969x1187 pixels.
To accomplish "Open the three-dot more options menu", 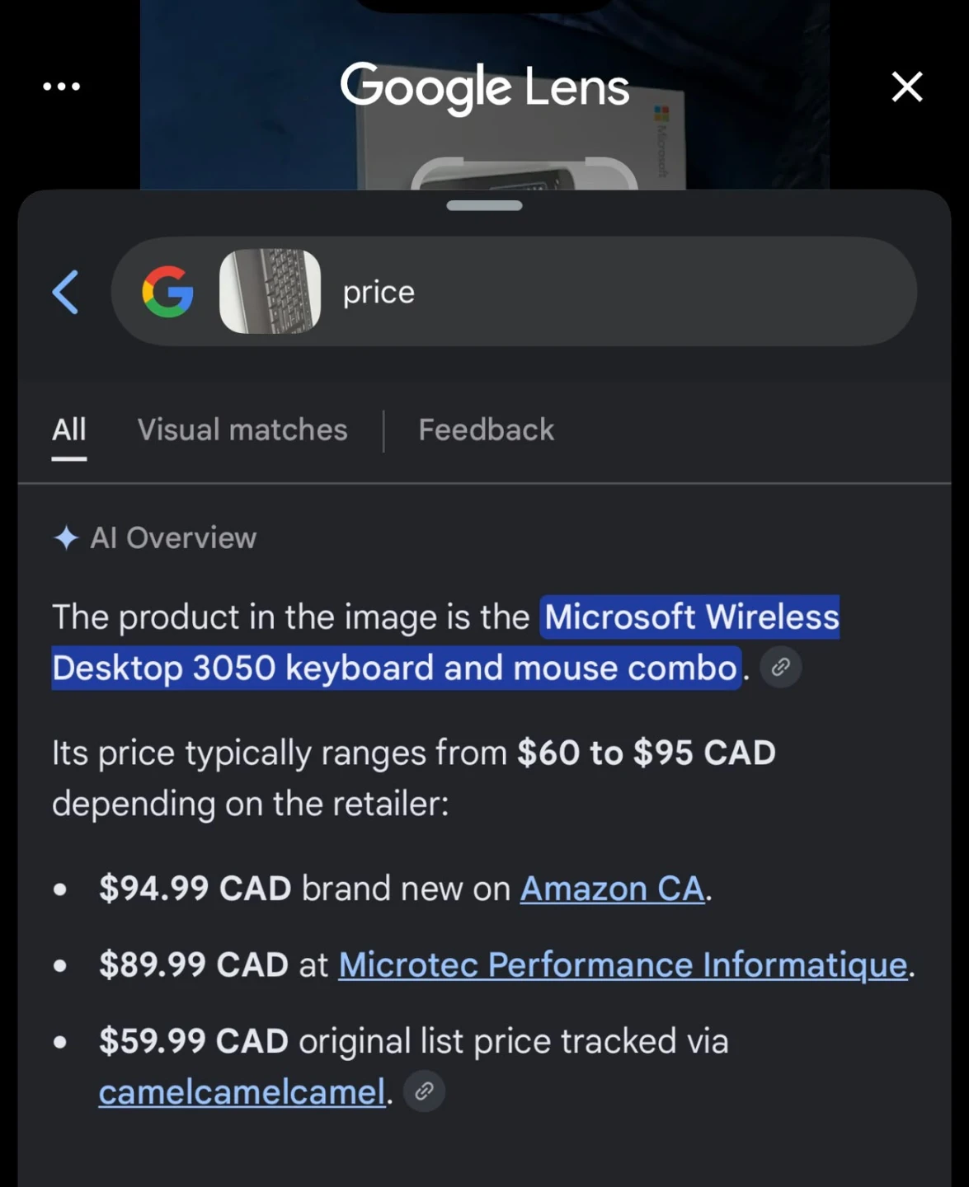I will tap(61, 86).
